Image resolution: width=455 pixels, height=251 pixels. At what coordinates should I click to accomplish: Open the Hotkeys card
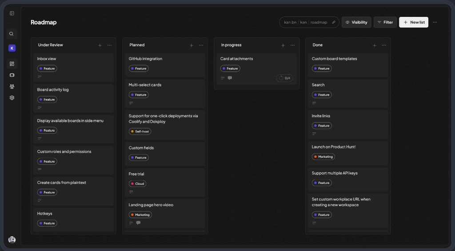point(73,219)
